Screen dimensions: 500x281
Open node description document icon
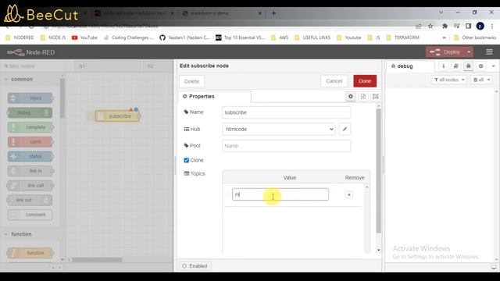click(x=362, y=96)
